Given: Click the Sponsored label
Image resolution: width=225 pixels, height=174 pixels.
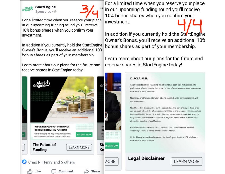Looking at the screenshot, I should pos(43,12).
